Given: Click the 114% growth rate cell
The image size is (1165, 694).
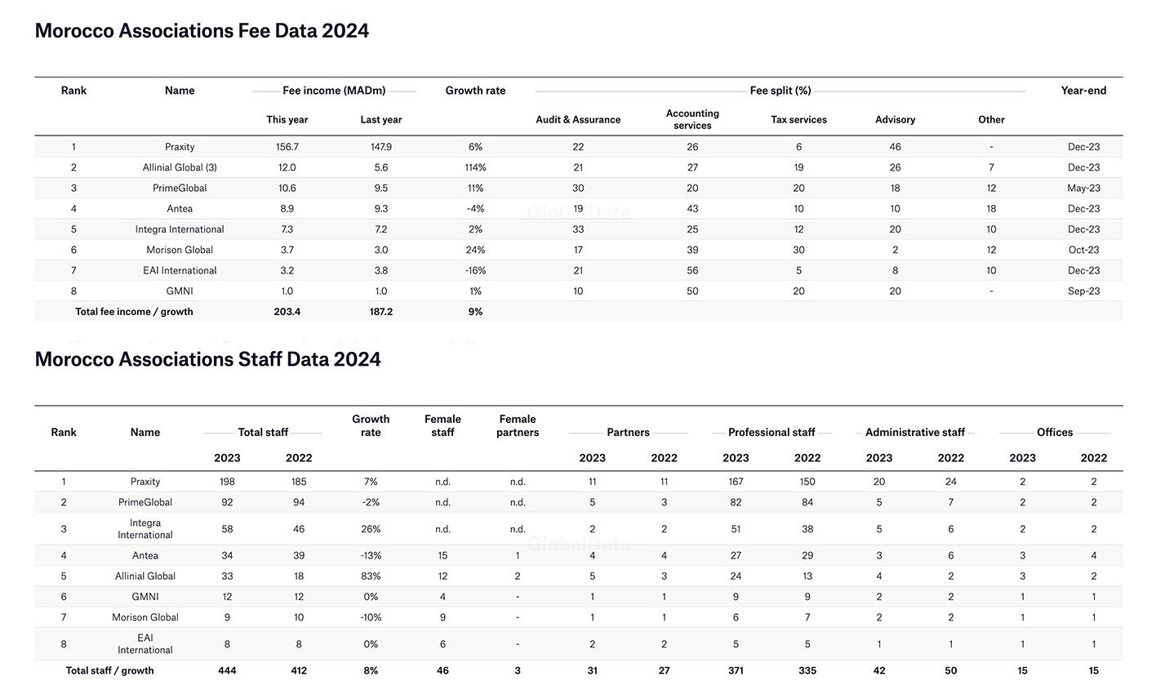Looking at the screenshot, I should (475, 167).
